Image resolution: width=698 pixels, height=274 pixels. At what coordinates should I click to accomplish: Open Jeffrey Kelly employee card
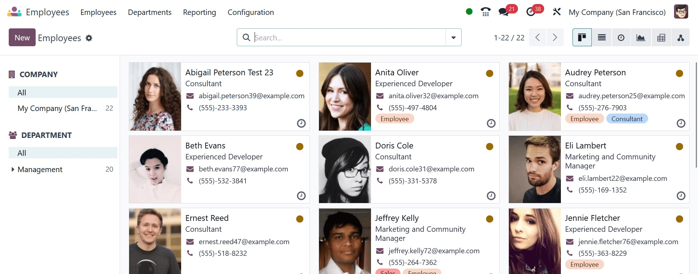click(x=409, y=241)
